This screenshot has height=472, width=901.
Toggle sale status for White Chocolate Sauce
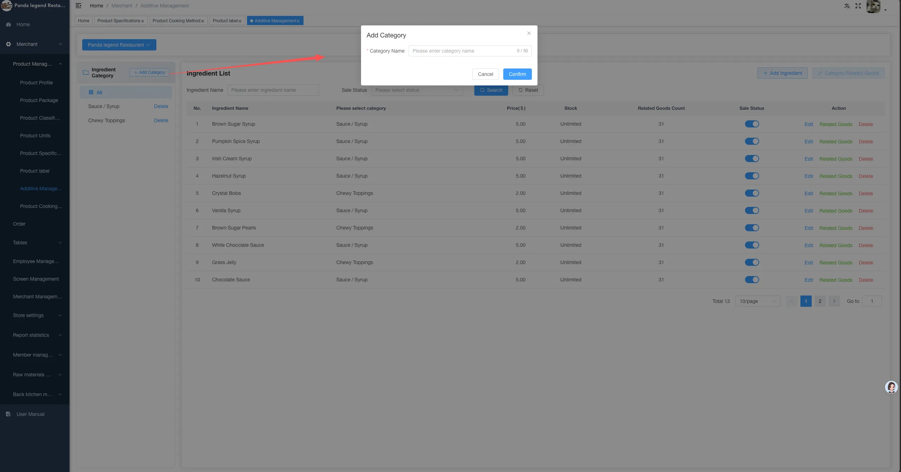(x=752, y=245)
